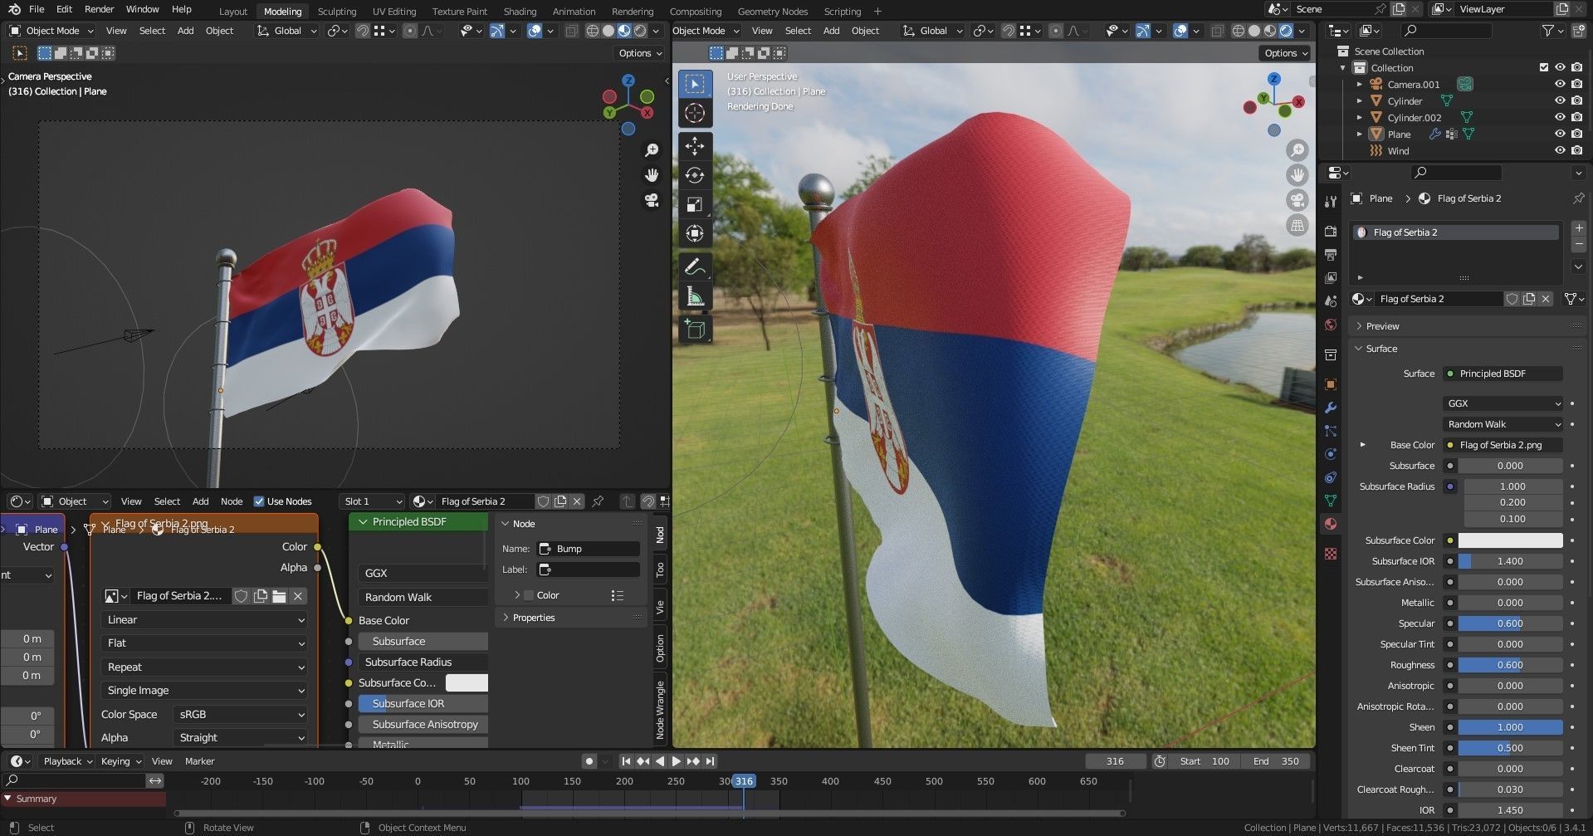Switch to the Shading workspace tab
This screenshot has height=836, width=1593.
520,11
